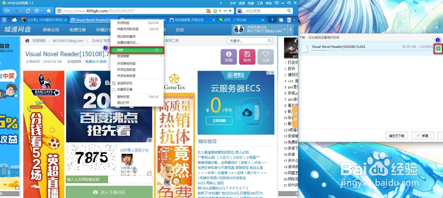
Task: Open dropdown arrow next to home icon
Action: point(41,11)
